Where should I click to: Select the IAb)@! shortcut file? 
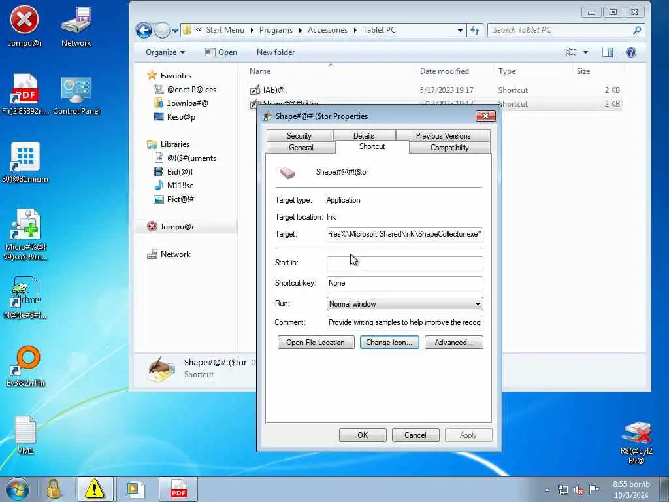275,90
